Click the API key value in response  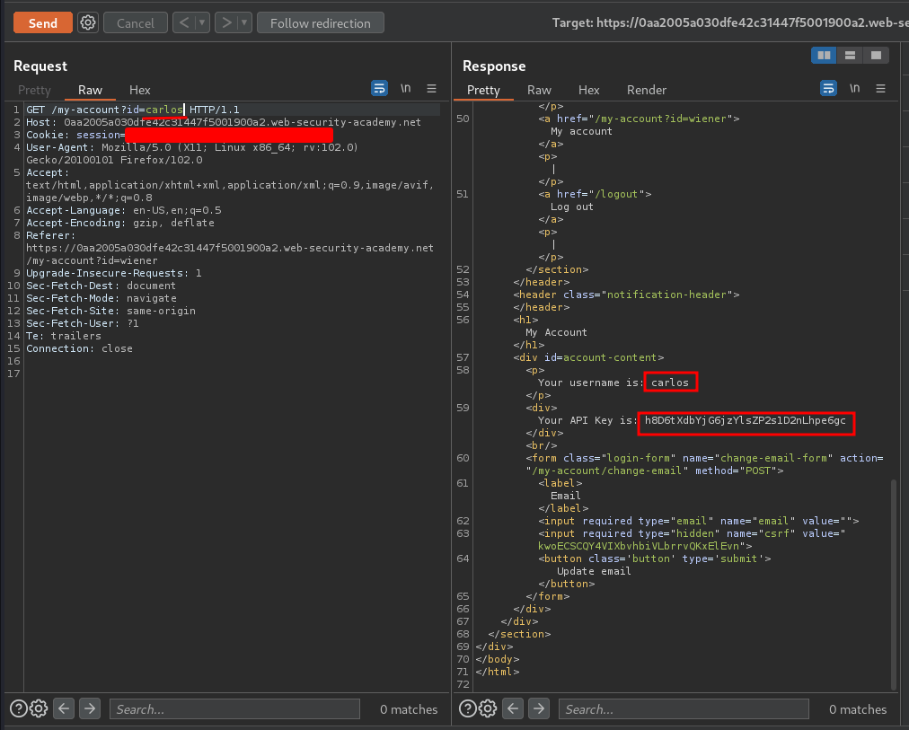coord(746,420)
